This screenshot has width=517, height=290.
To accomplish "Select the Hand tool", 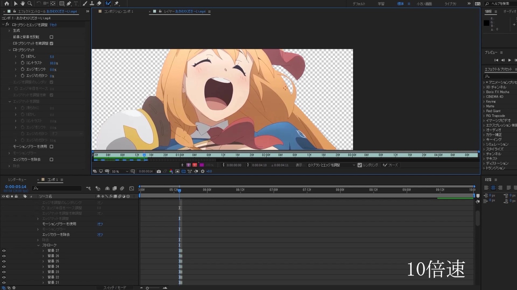I will (x=23, y=3).
